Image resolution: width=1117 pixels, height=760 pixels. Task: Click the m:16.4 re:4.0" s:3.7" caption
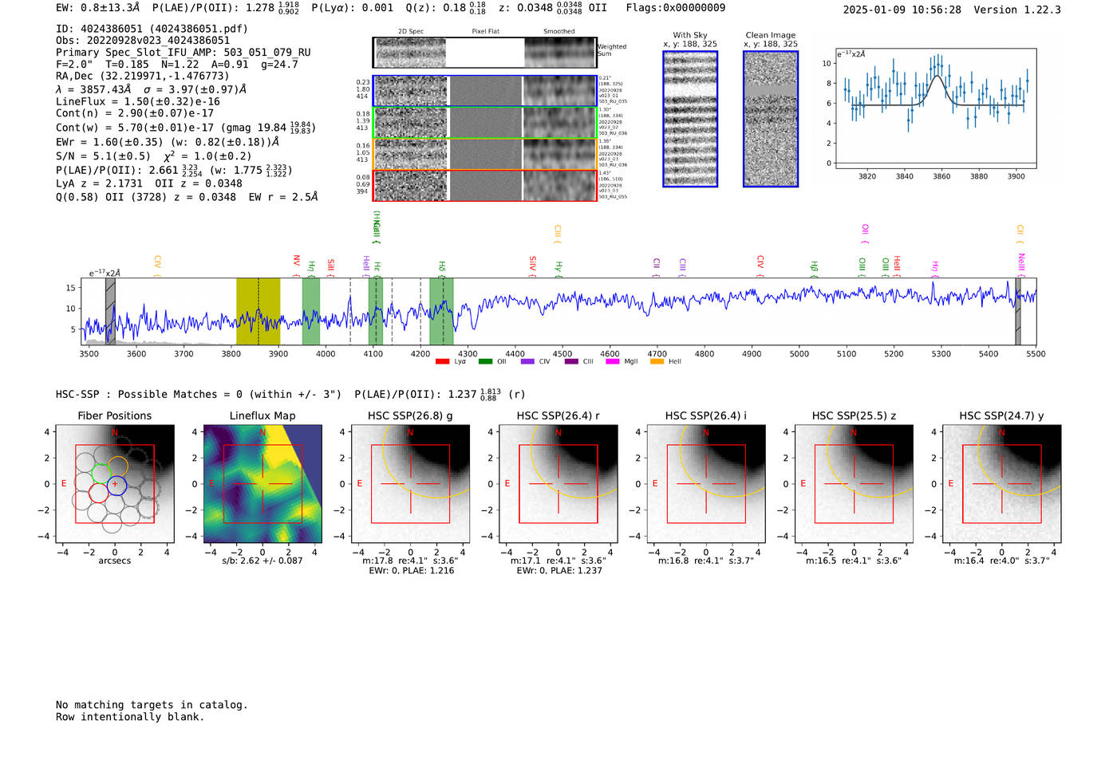coord(1001,561)
